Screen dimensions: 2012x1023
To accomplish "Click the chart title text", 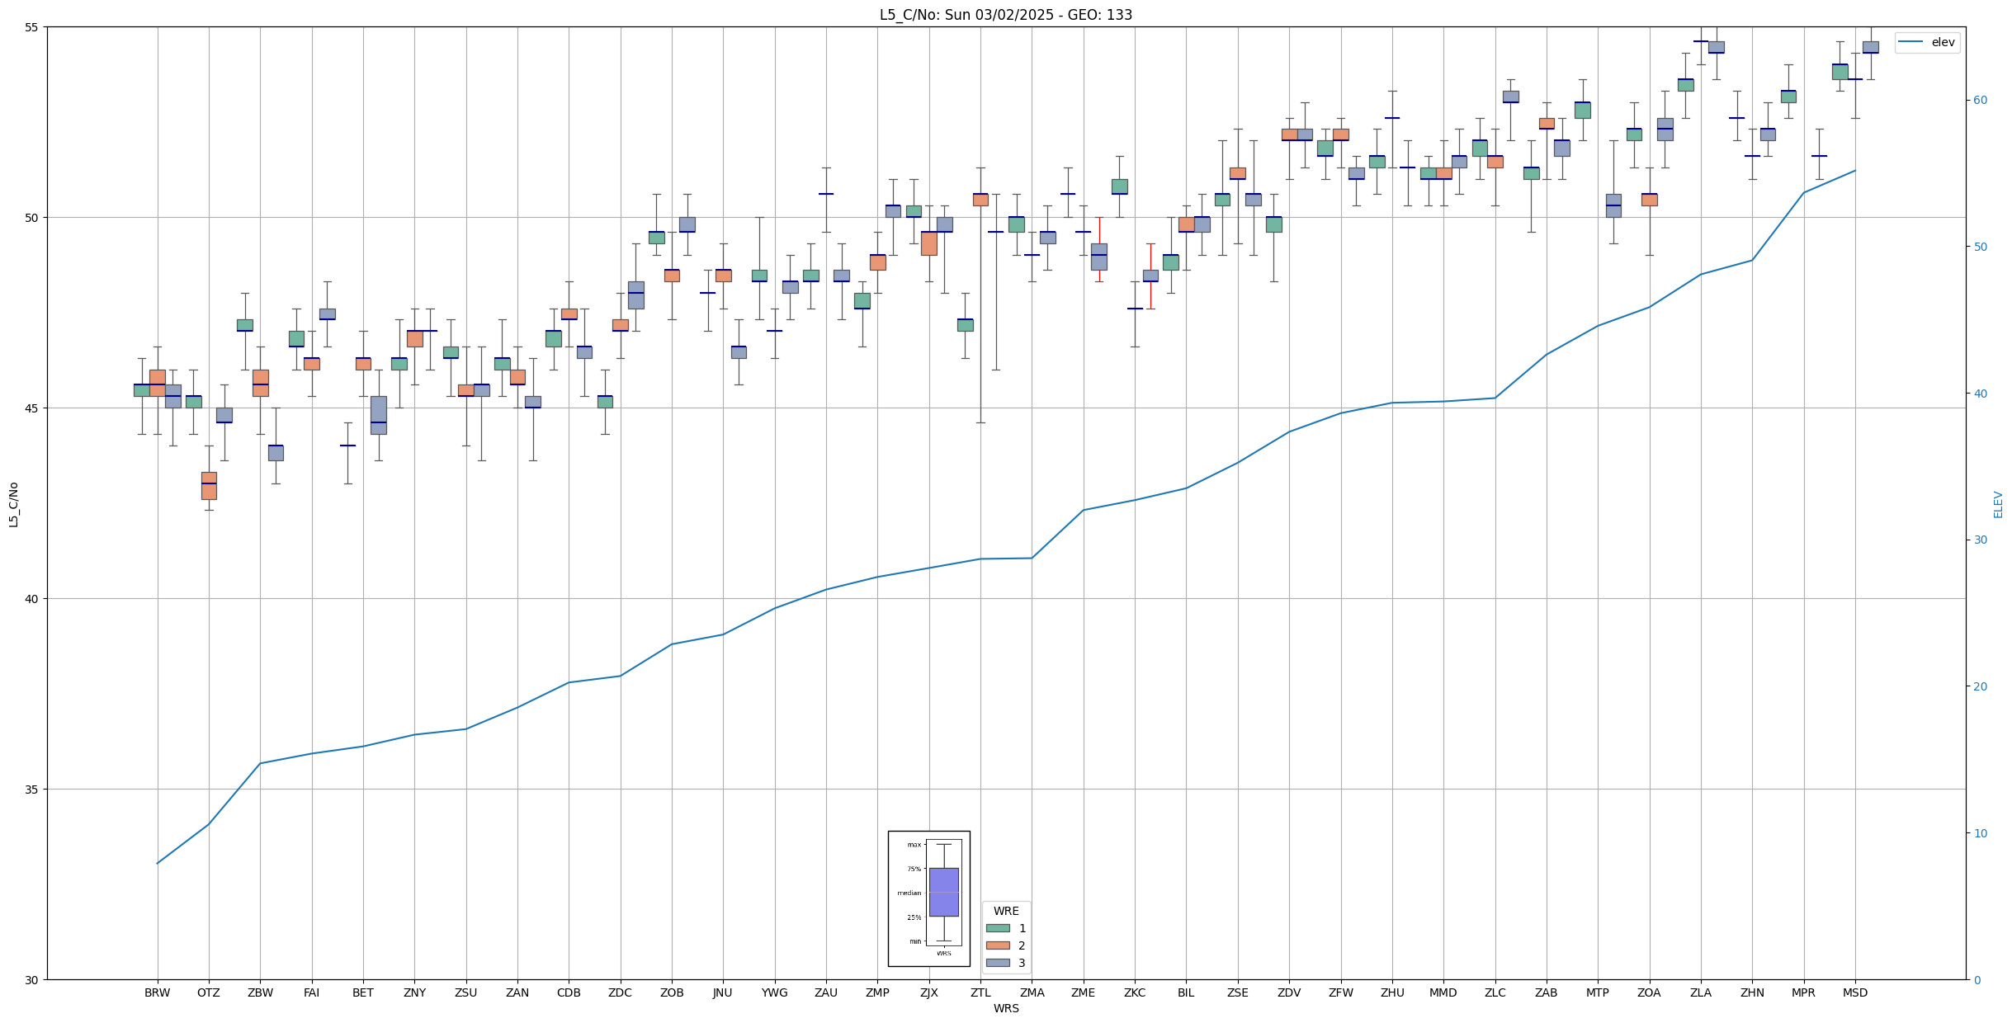I will (x=1005, y=15).
